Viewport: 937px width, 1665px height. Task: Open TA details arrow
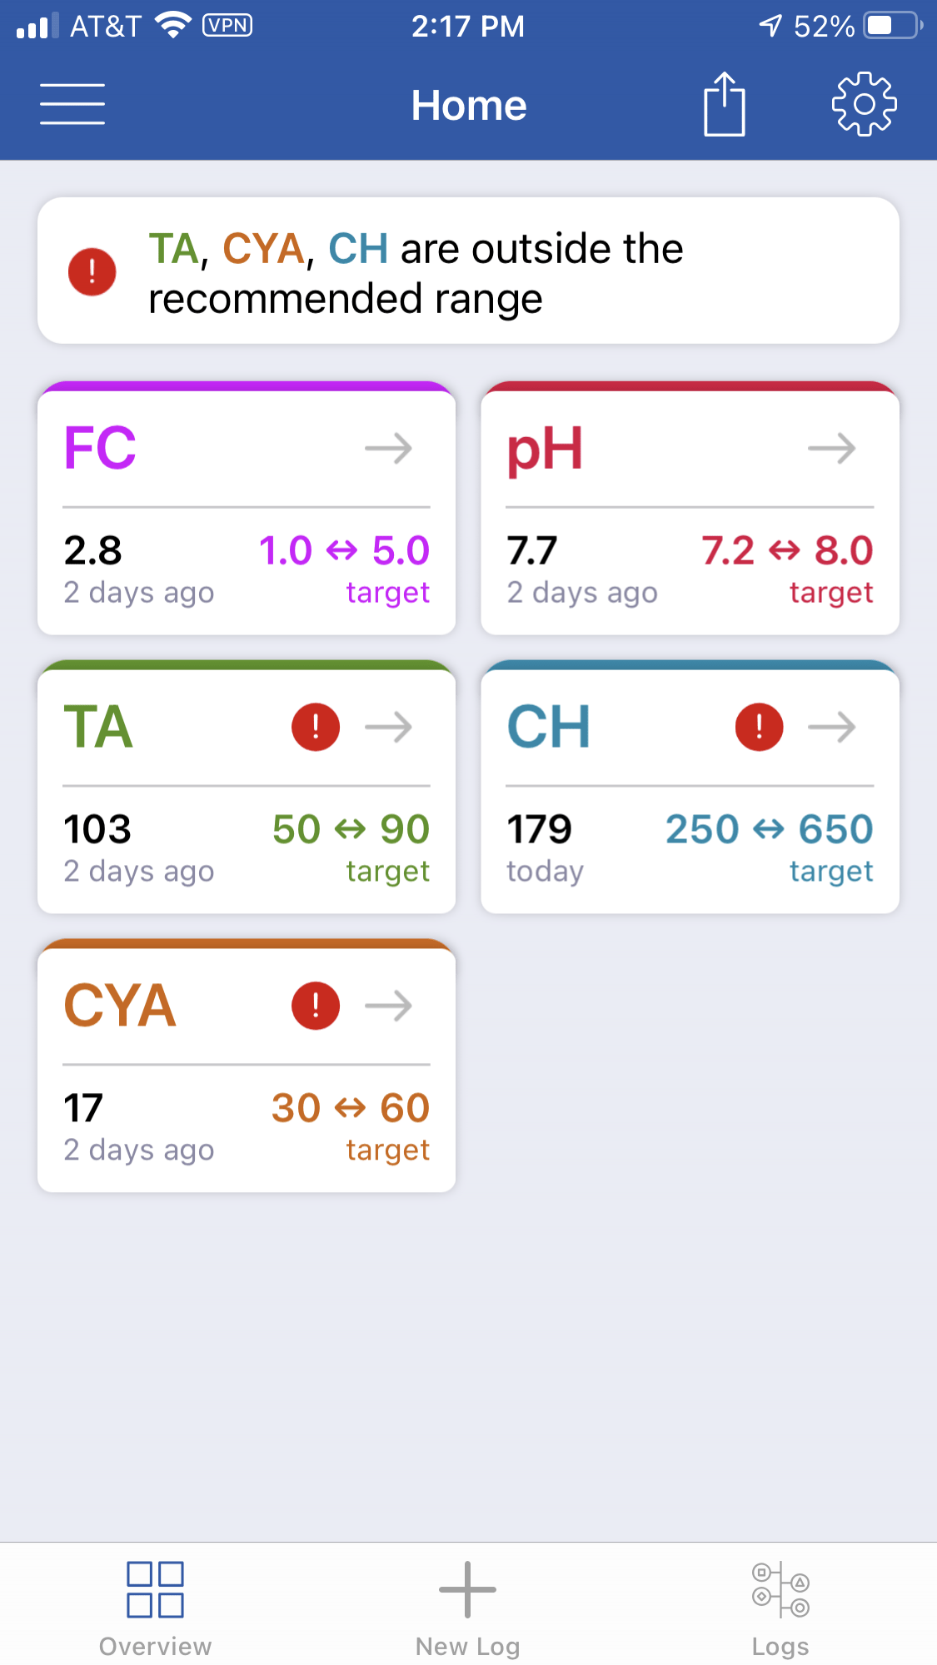click(389, 728)
